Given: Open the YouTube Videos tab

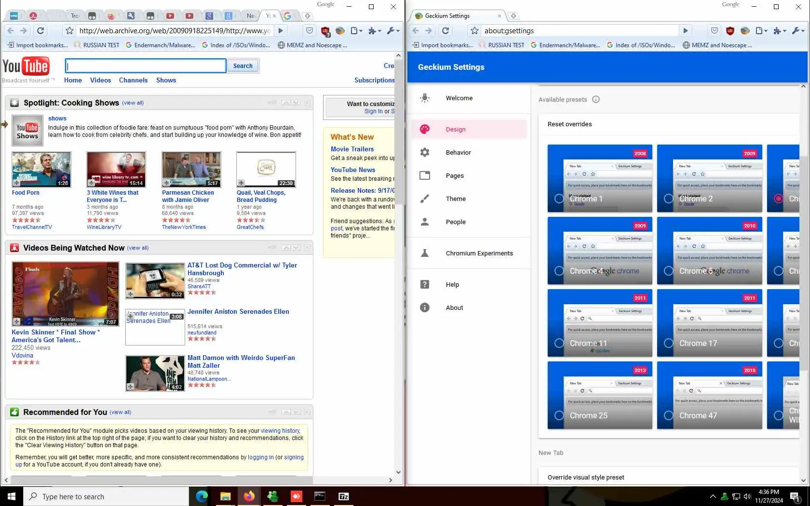Looking at the screenshot, I should (100, 80).
